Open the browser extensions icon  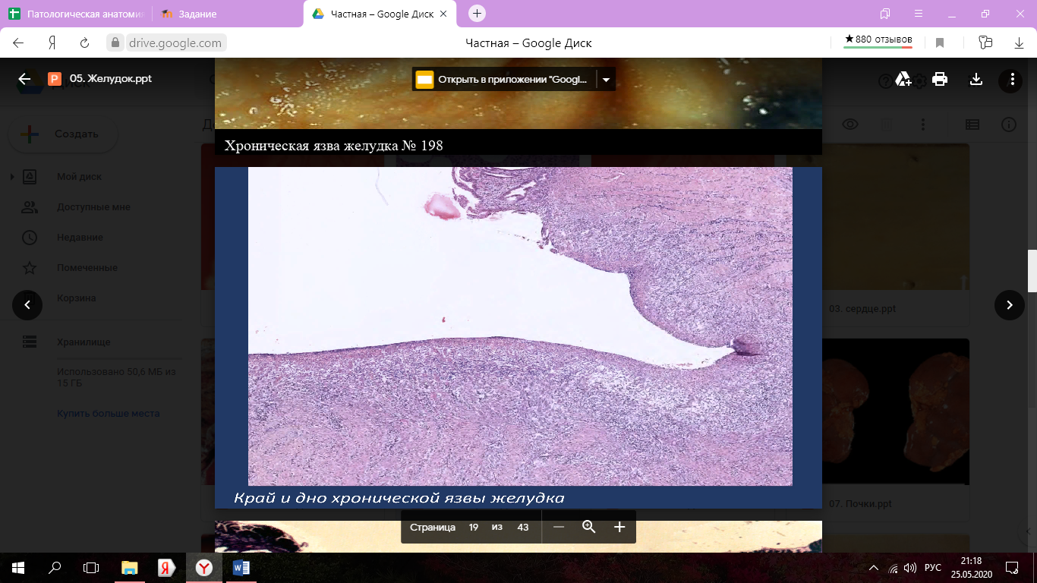(985, 43)
